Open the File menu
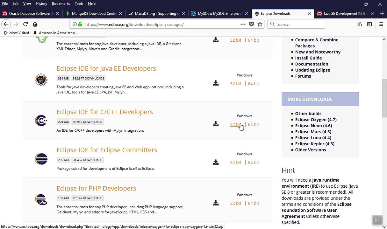The height and width of the screenshot is (229, 387). pos(5,3)
